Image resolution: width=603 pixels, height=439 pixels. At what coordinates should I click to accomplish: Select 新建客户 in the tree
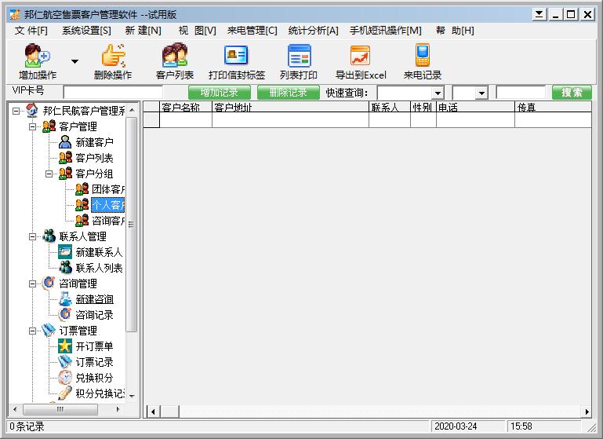(x=94, y=142)
